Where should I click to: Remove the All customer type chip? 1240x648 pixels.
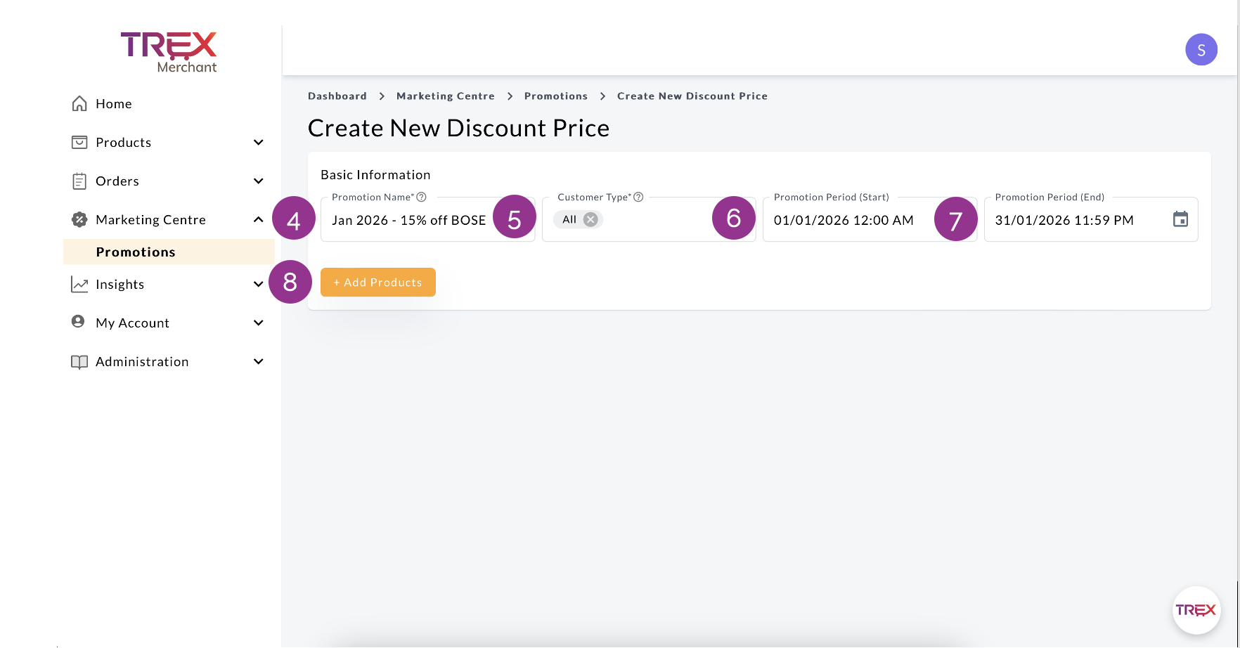point(591,219)
